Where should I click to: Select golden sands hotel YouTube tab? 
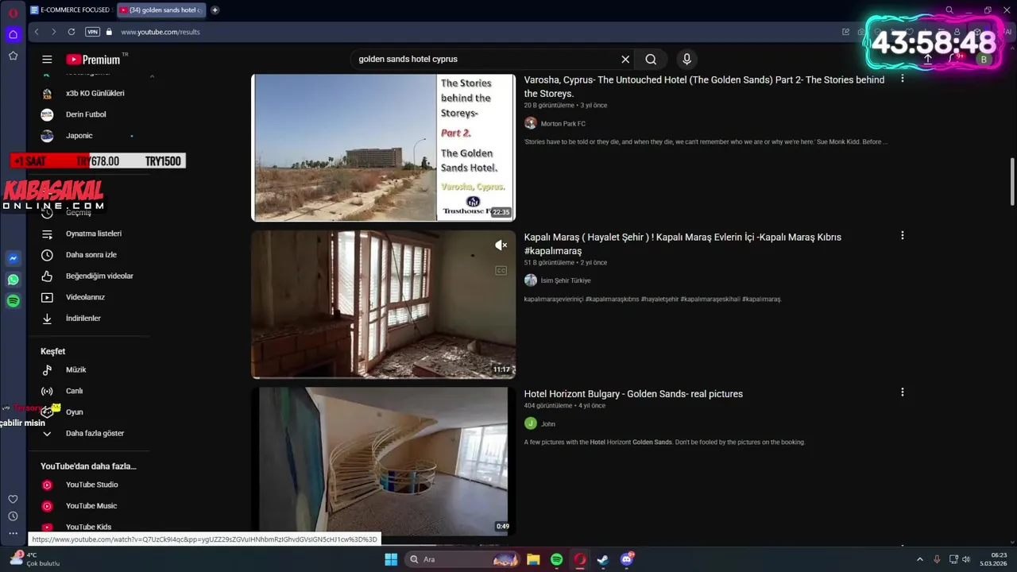(160, 10)
